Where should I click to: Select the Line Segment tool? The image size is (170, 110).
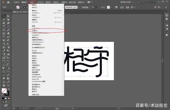(8, 26)
